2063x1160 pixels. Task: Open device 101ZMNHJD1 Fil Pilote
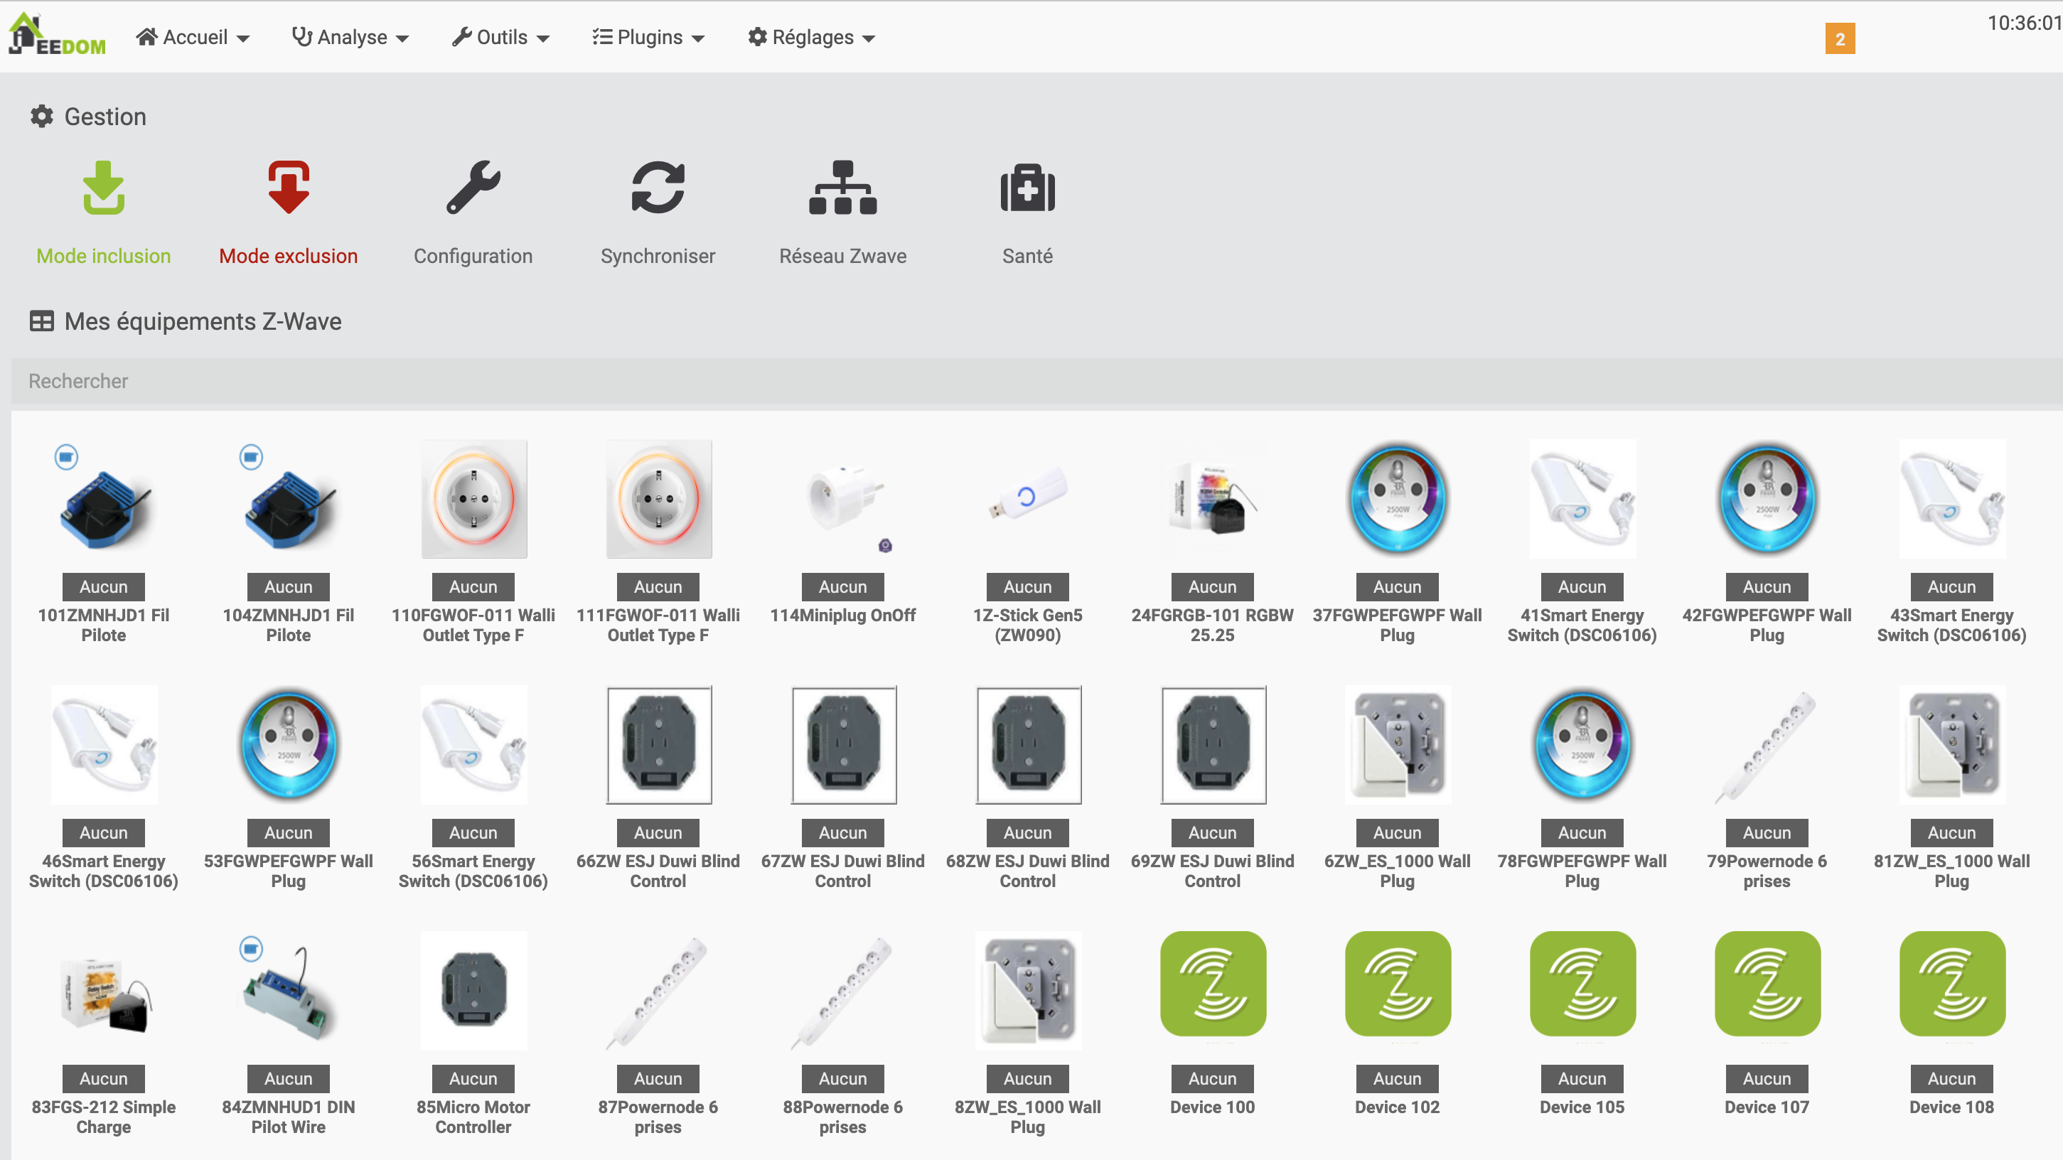click(x=104, y=500)
